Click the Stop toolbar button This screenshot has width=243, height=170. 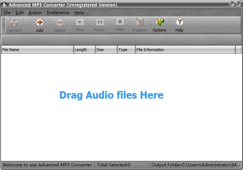click(120, 22)
